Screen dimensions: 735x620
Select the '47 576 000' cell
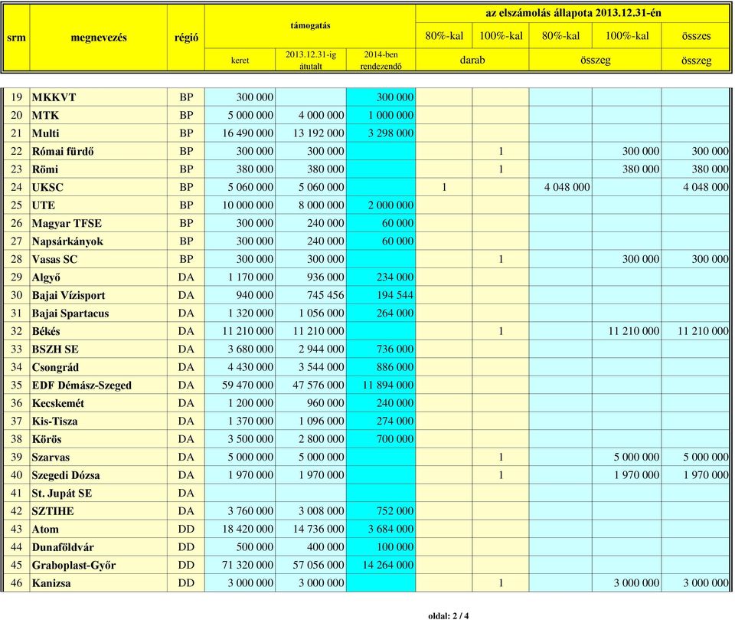(x=311, y=385)
